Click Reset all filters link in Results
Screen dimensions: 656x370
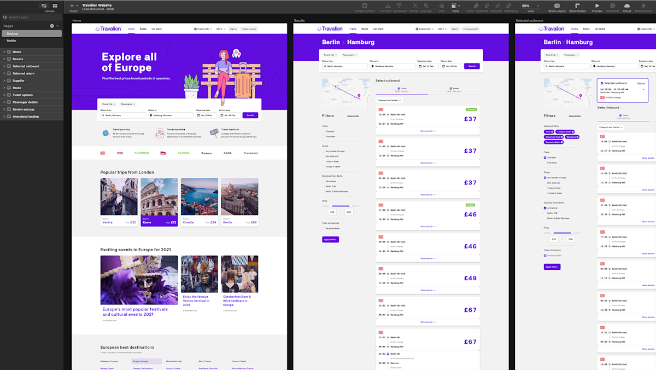coord(353,116)
